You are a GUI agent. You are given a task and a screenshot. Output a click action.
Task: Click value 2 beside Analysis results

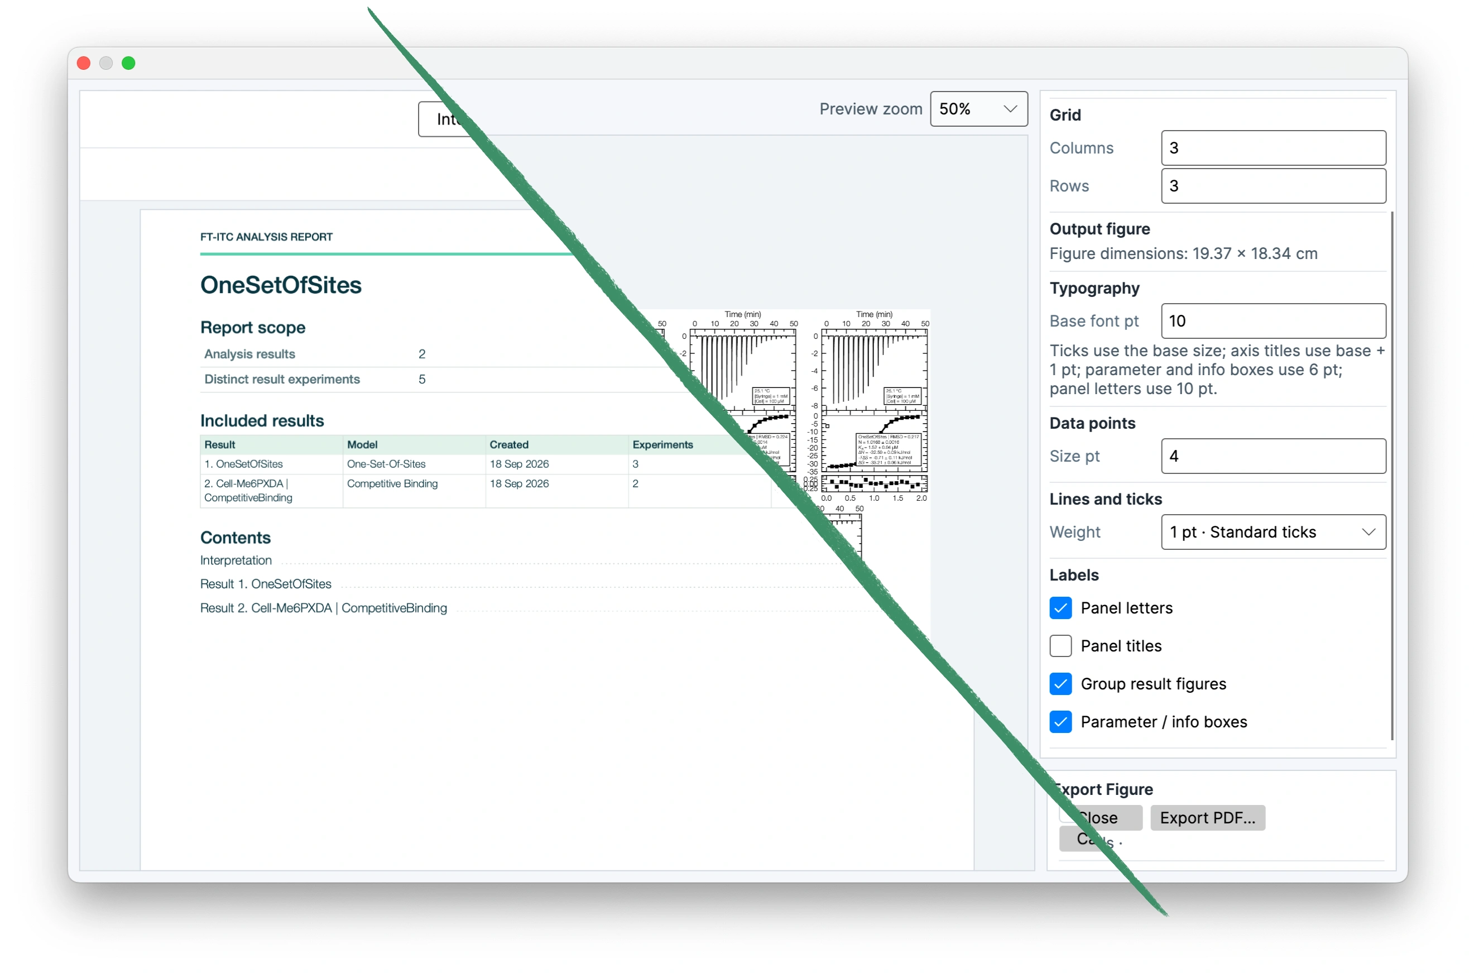coord(422,354)
